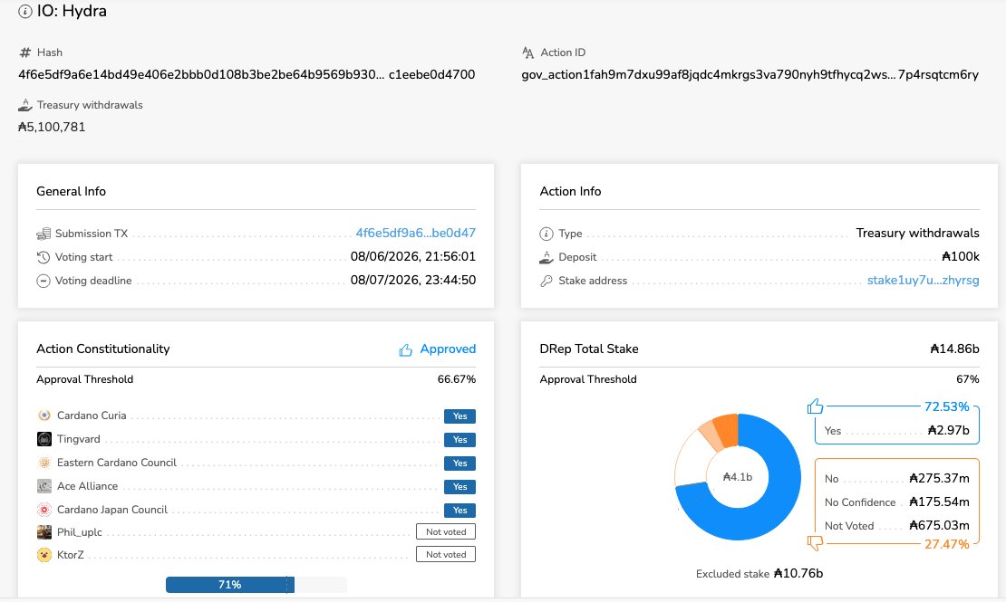Click the Cardano Japan Council logo

click(44, 510)
